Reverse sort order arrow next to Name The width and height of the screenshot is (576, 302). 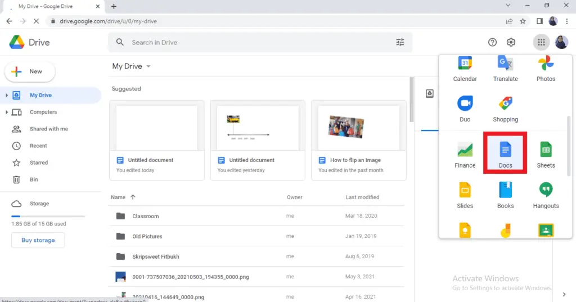point(133,197)
